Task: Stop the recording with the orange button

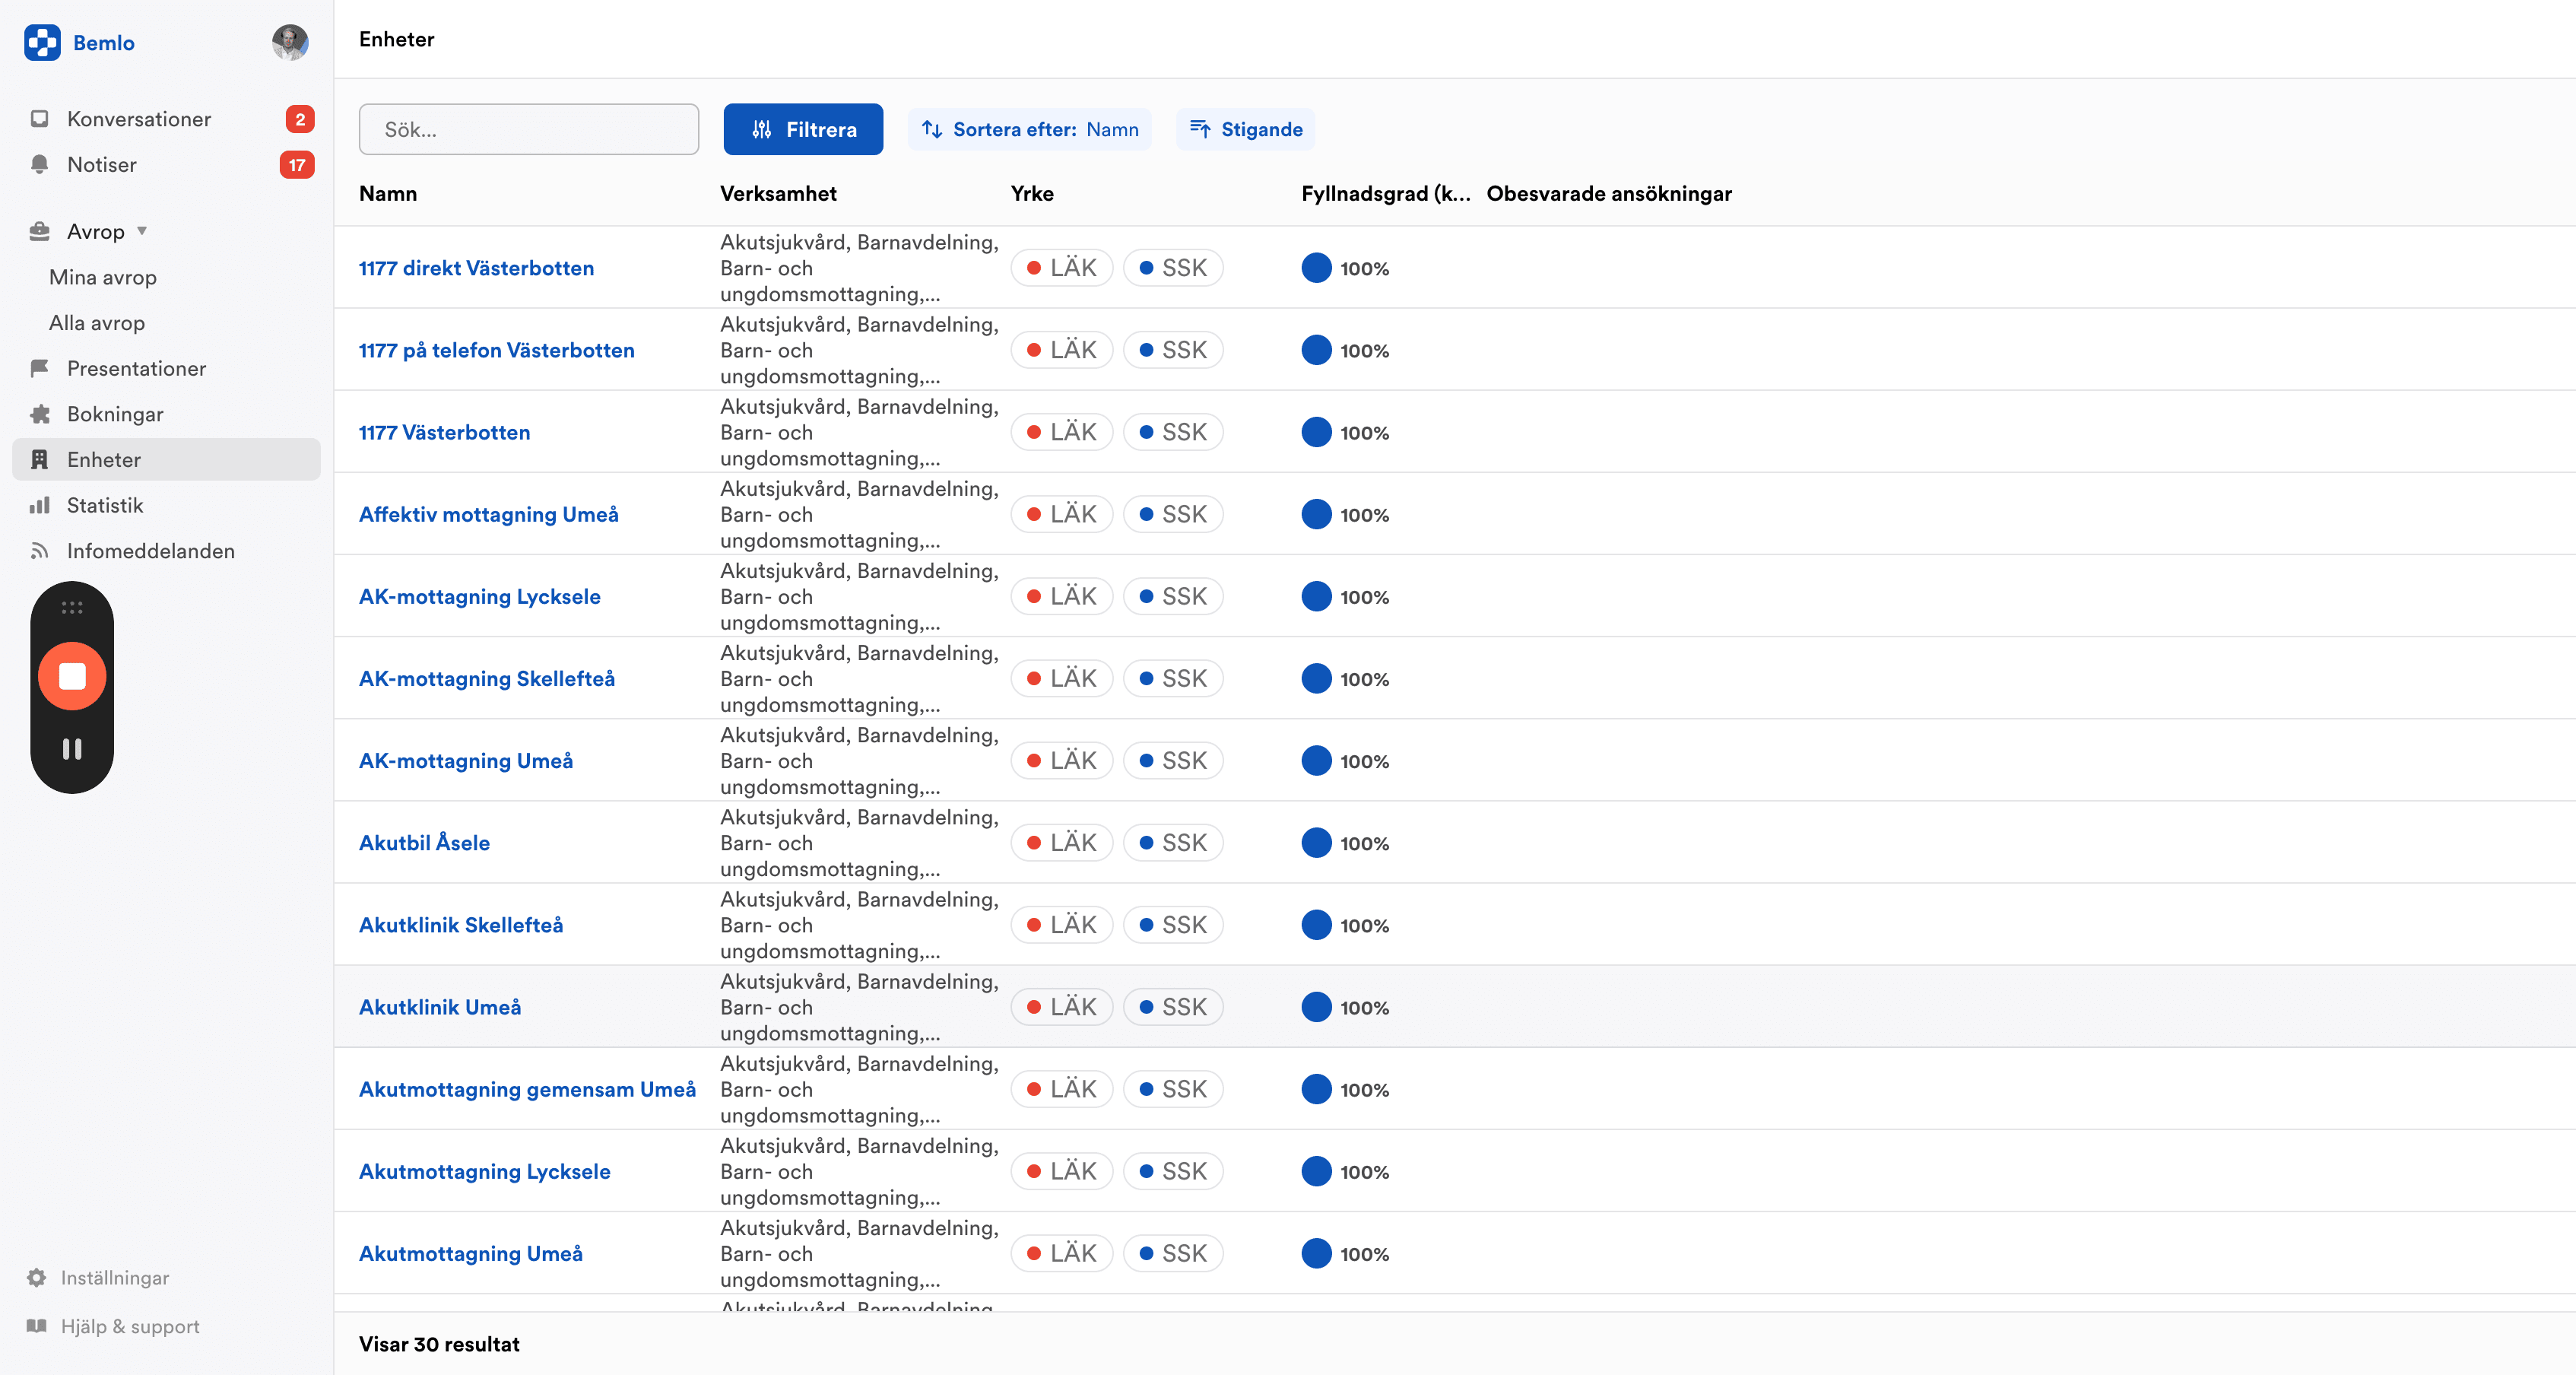Action: [x=72, y=676]
